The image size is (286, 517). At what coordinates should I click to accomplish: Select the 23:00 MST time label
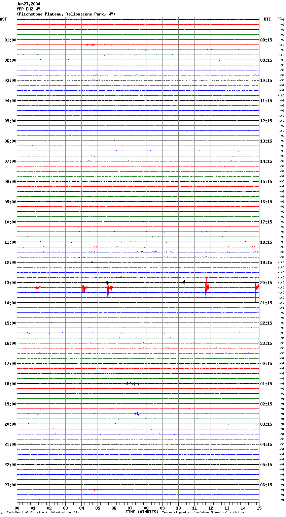[10, 485]
